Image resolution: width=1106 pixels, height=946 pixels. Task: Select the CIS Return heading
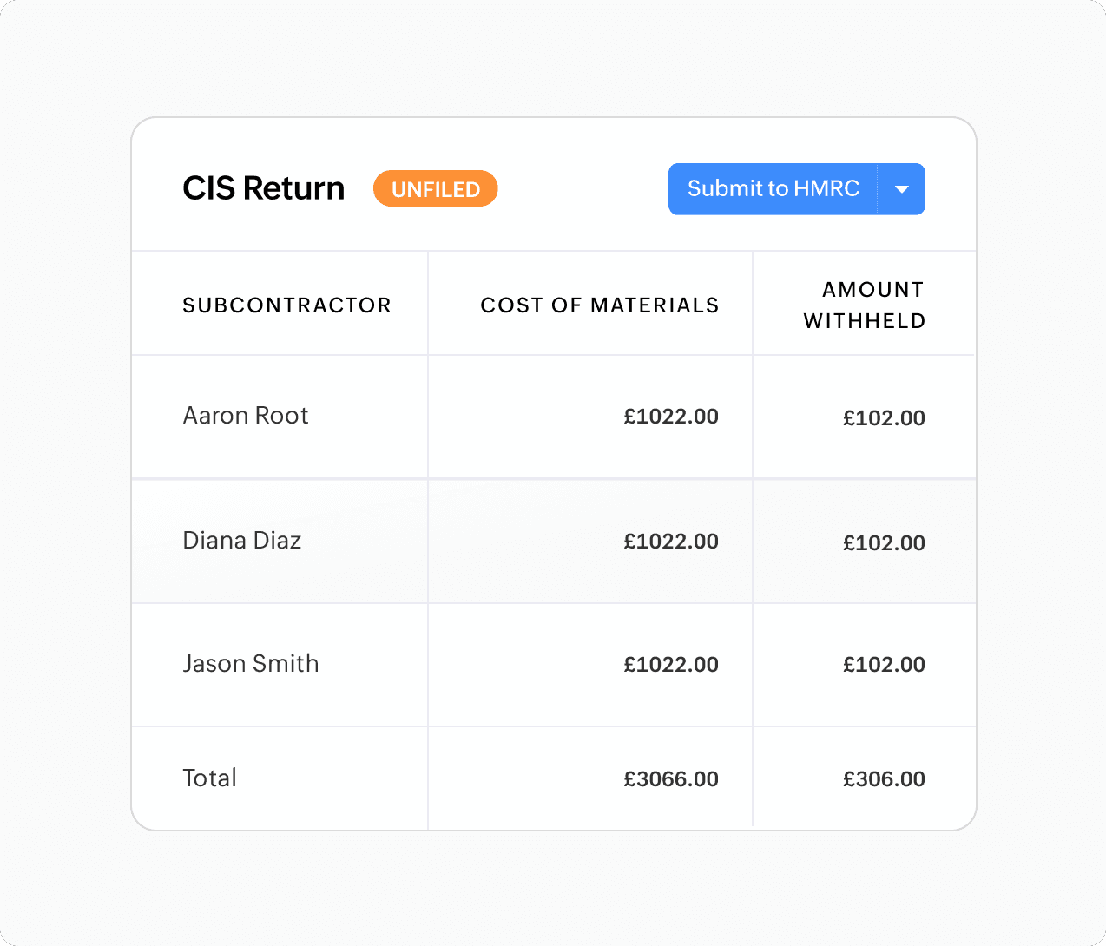coord(263,188)
